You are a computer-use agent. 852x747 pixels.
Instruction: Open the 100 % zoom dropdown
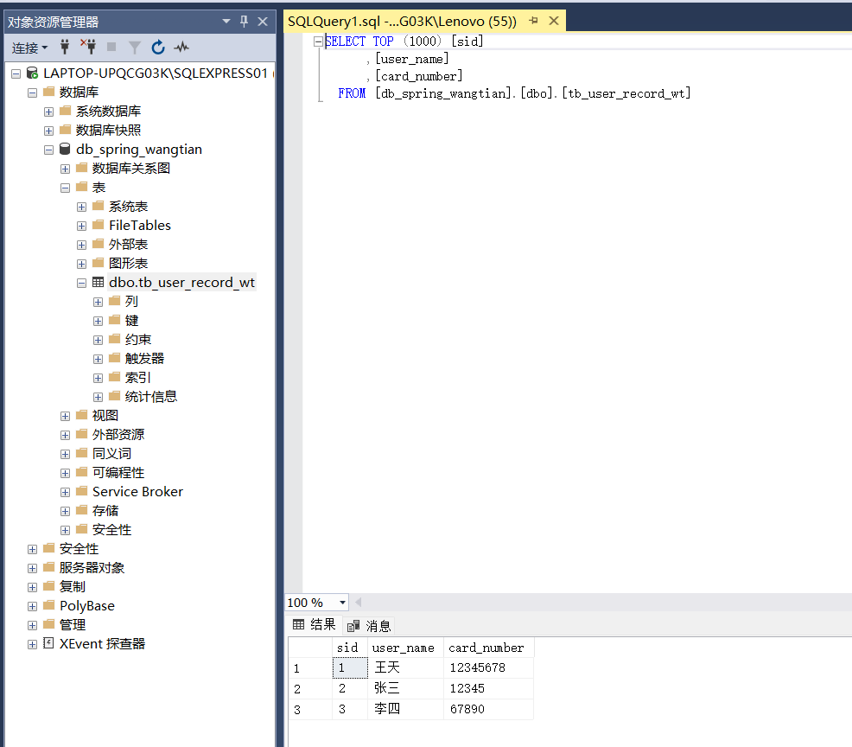pos(342,603)
